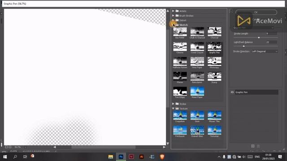Image resolution: width=287 pixels, height=161 pixels.
Task: Select the Water Paper filter thumbnail
Action: 197,91
